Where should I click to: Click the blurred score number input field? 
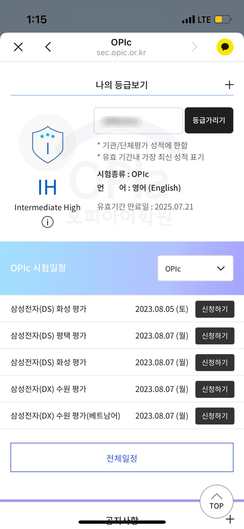click(138, 120)
